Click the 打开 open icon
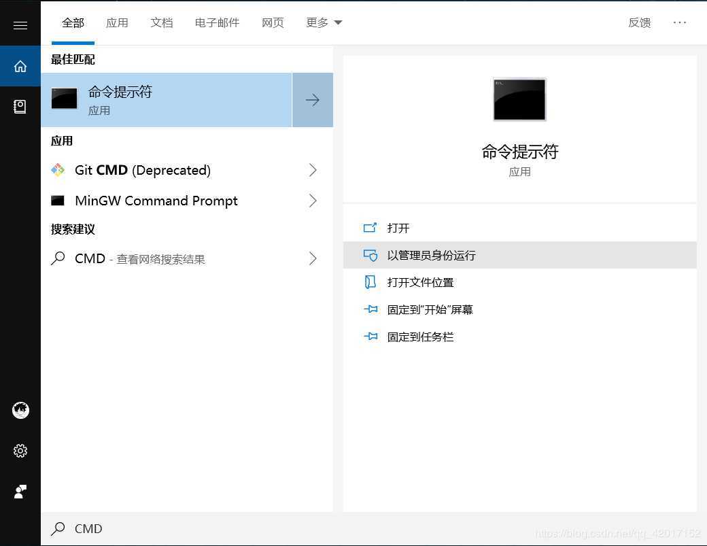Screen dimensions: 707x546 click(x=370, y=228)
